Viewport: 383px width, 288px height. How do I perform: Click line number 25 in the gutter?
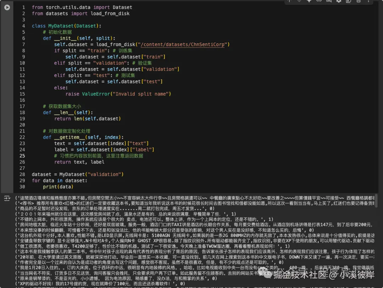tap(22, 156)
